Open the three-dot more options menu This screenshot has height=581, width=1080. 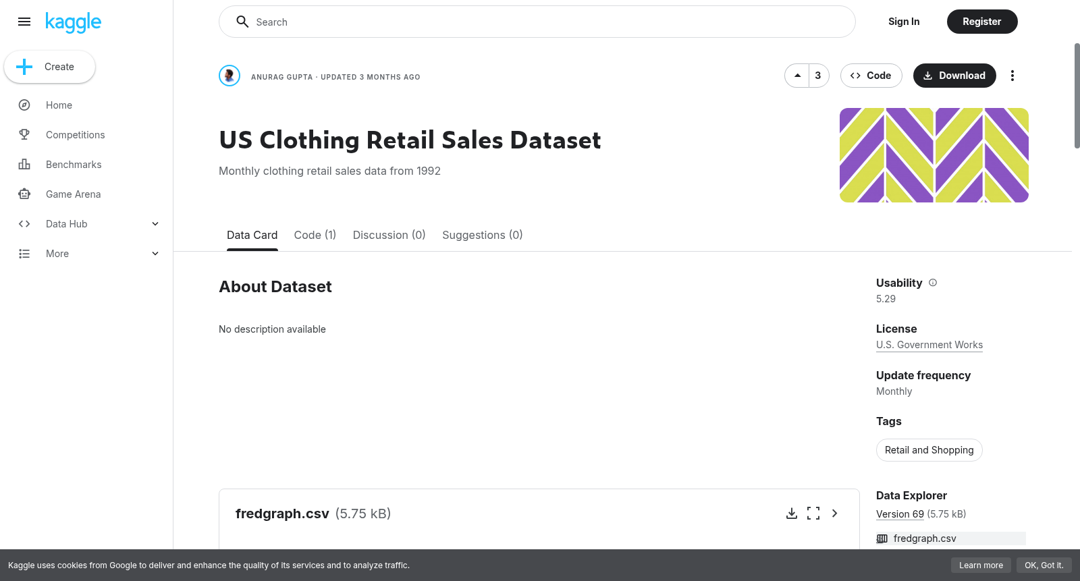click(x=1012, y=76)
